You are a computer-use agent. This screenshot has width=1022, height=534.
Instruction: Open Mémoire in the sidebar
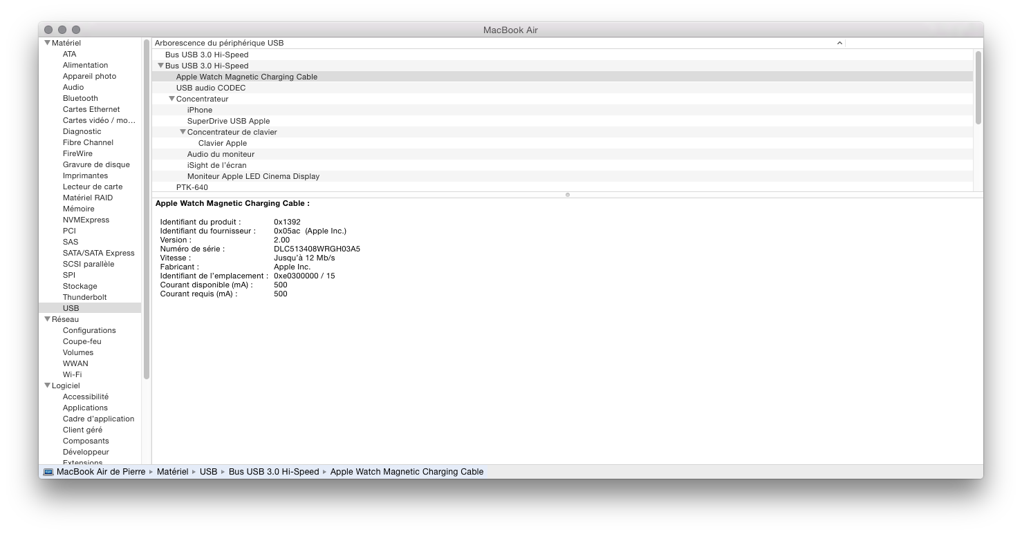pos(79,209)
